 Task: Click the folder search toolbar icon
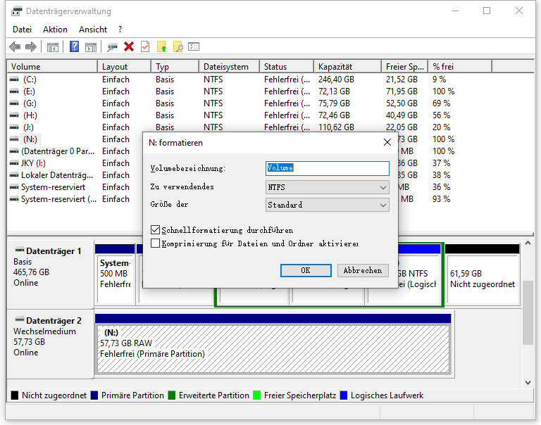point(178,46)
